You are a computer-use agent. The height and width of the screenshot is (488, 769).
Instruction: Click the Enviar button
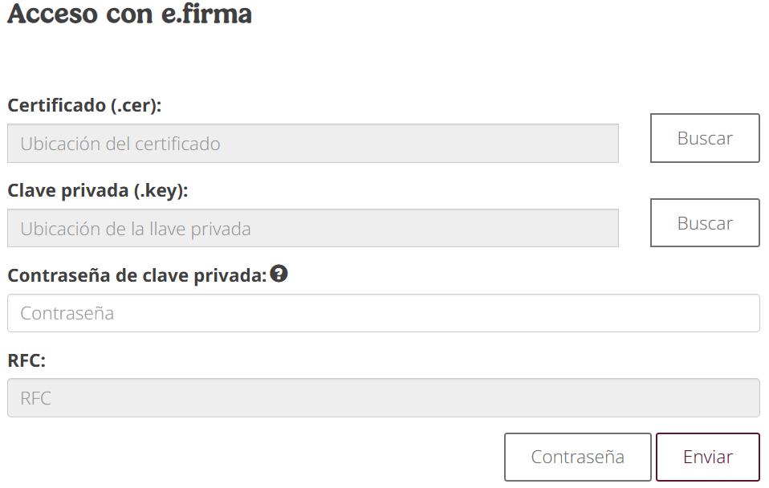pyautogui.click(x=707, y=458)
